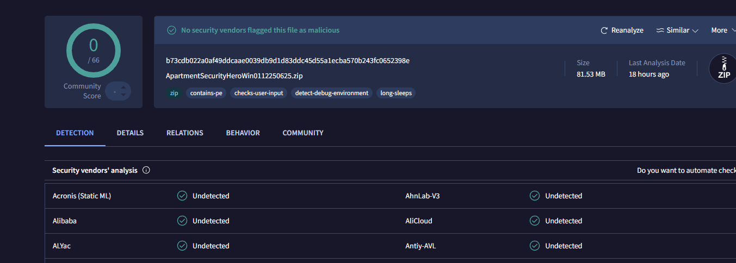
Task: Click the Undetected checkmark for Alibaba
Action: click(182, 221)
